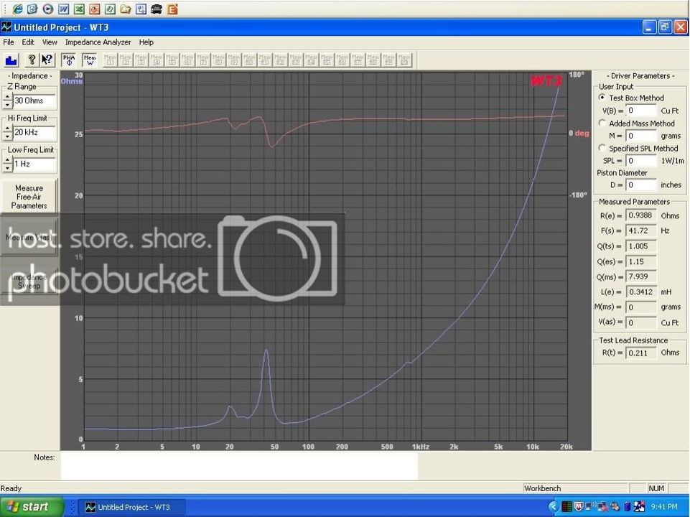Click the Hi Freq Limit field showing 20 kHz
Viewport: 690px width, 517px height.
[34, 133]
